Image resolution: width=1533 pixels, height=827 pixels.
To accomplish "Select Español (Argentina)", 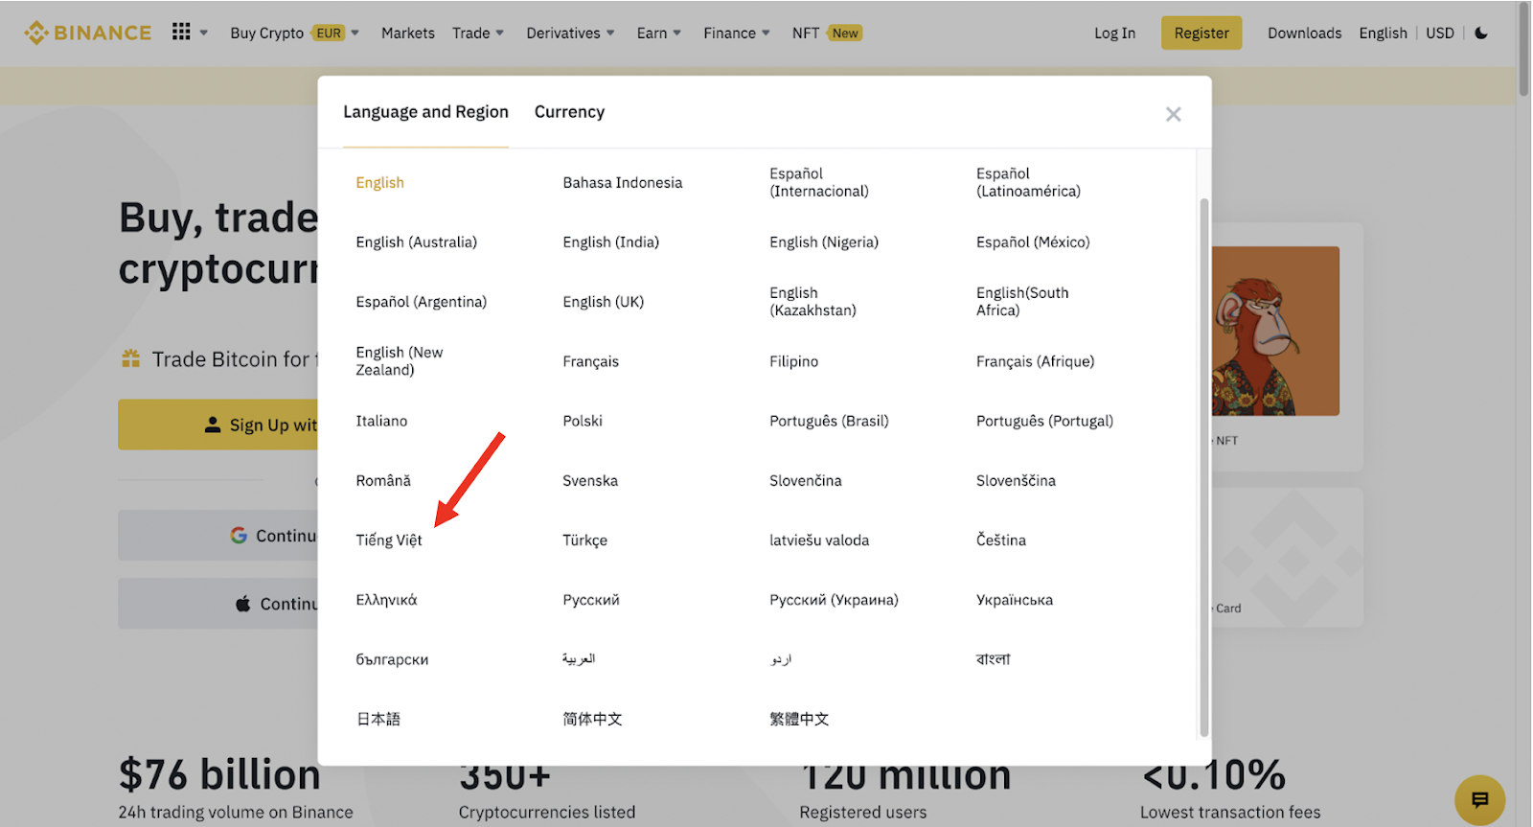I will pyautogui.click(x=422, y=302).
